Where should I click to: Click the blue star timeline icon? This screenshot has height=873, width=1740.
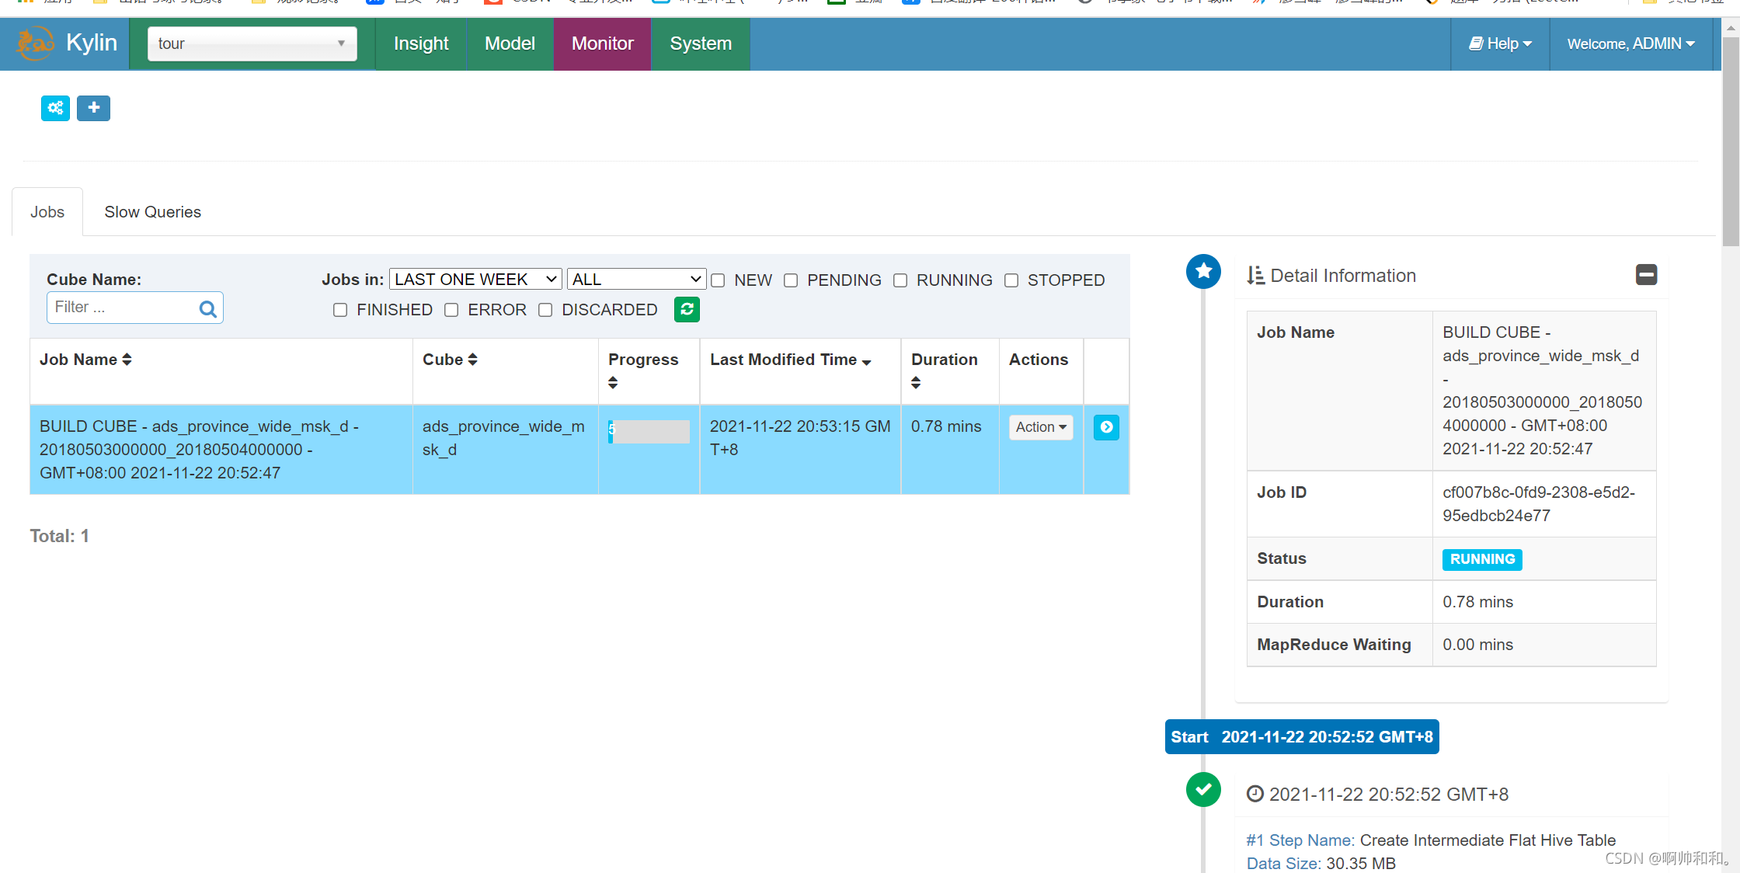point(1203,271)
